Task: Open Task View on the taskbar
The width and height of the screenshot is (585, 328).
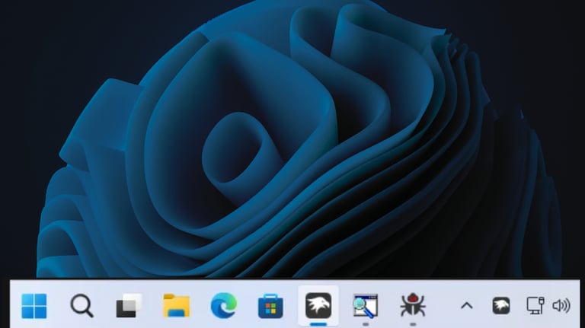Action: tap(129, 306)
